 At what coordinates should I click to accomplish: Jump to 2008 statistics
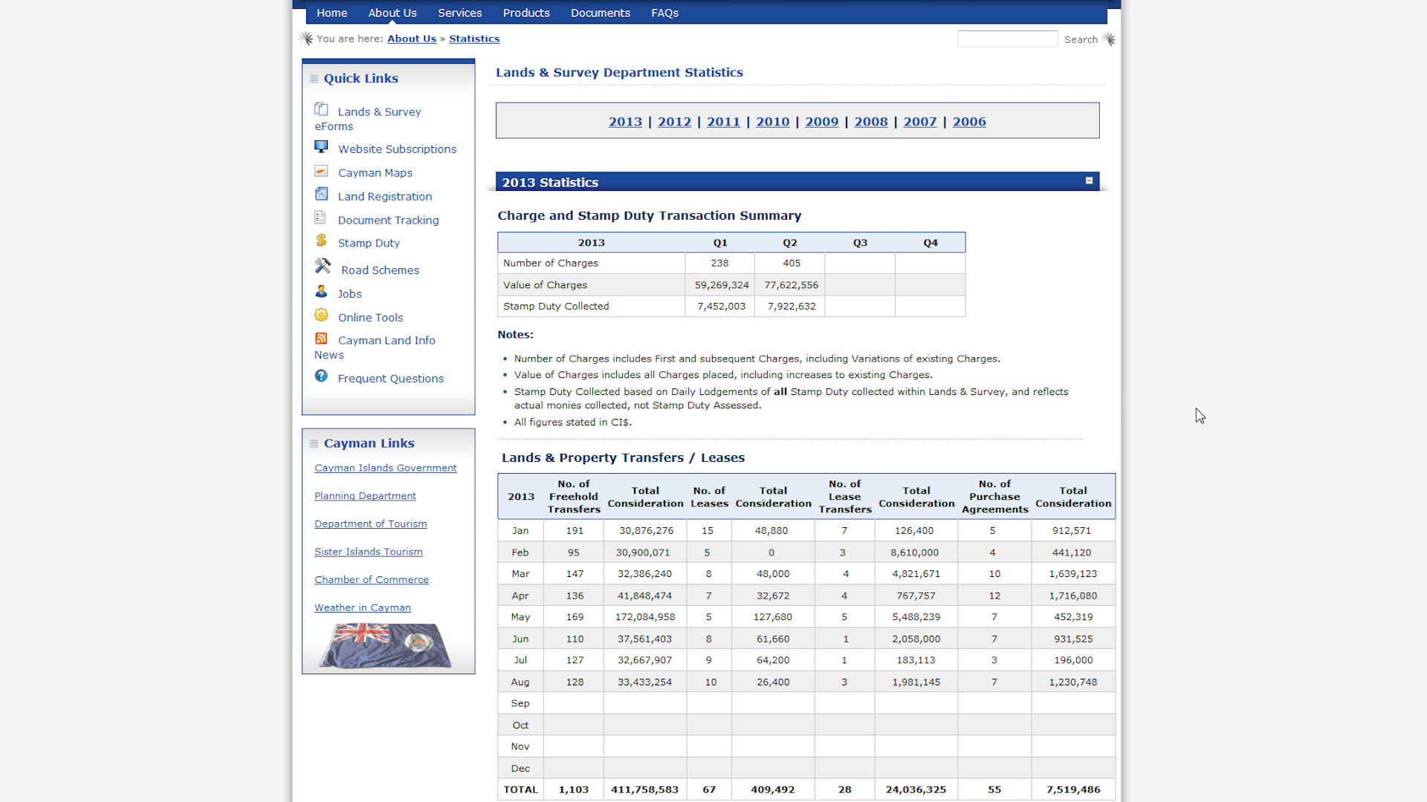870,122
